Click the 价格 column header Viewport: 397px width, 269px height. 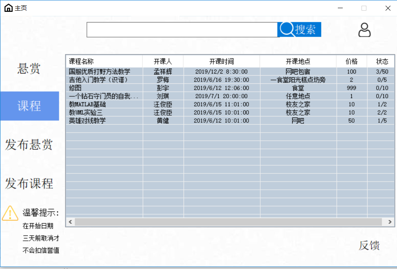351,61
